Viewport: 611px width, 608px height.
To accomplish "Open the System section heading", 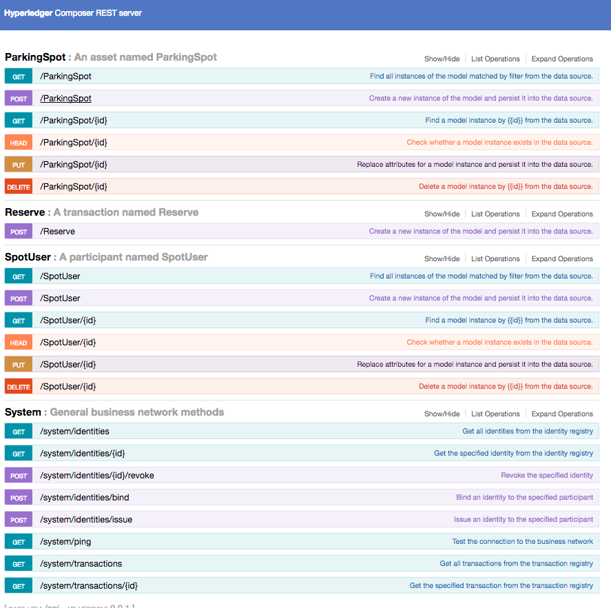I will pyautogui.click(x=23, y=412).
